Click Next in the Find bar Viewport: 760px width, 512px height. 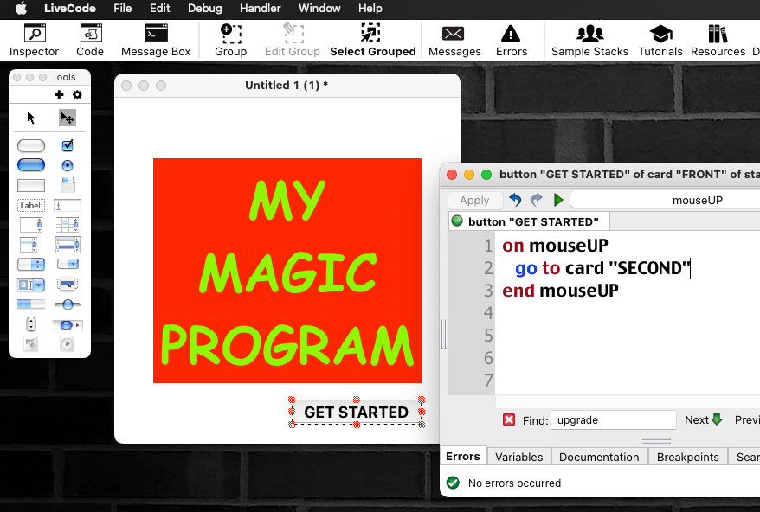[x=703, y=420]
